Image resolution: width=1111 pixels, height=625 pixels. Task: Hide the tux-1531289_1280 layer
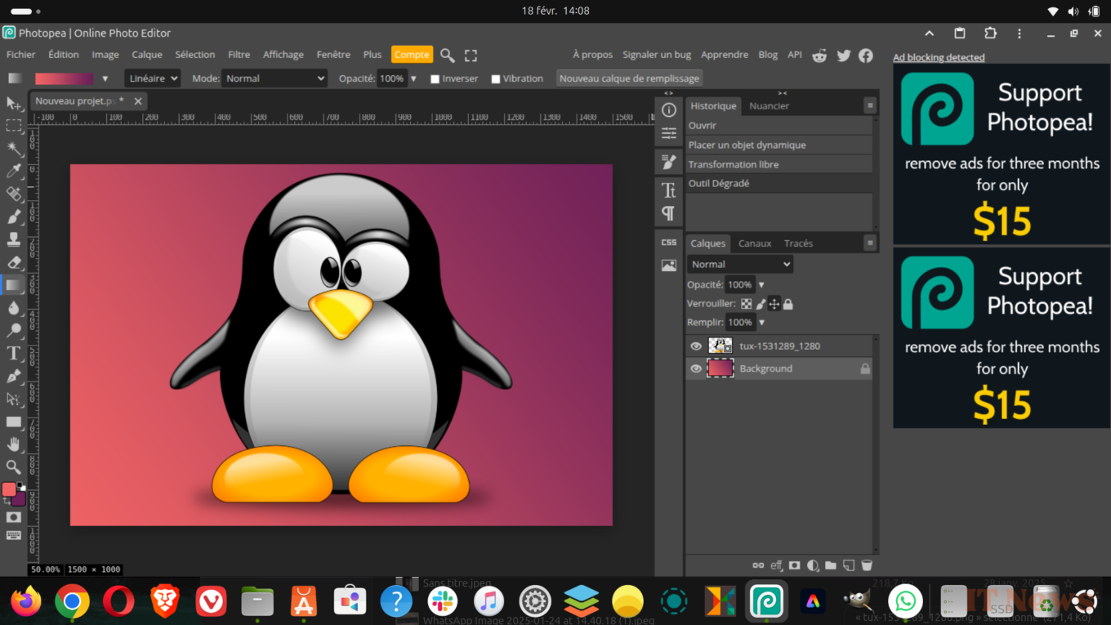(x=696, y=346)
